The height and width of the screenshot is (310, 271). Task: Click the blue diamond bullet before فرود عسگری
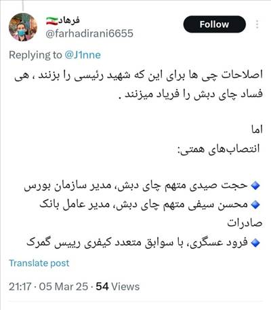[x=255, y=243]
